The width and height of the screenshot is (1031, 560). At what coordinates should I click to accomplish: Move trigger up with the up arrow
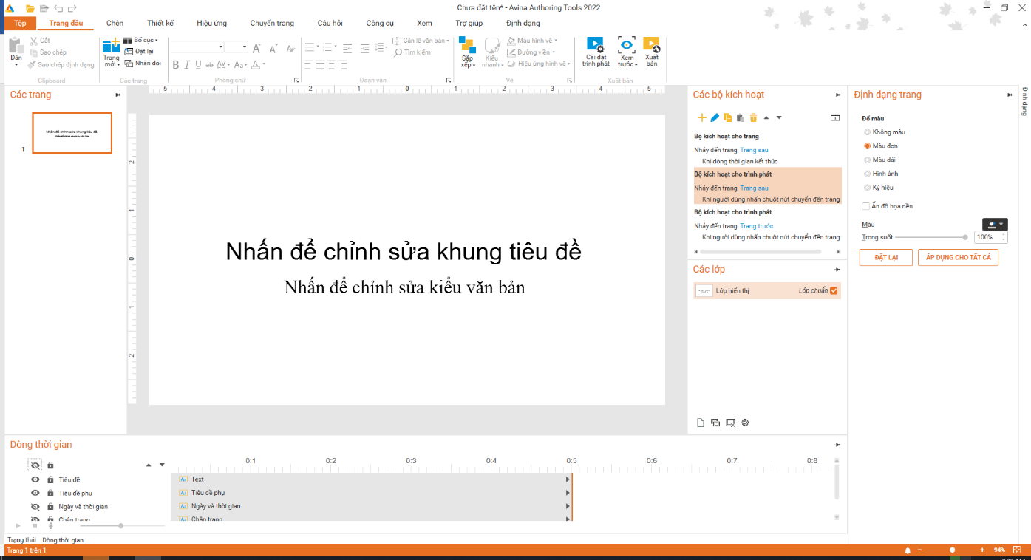click(766, 117)
